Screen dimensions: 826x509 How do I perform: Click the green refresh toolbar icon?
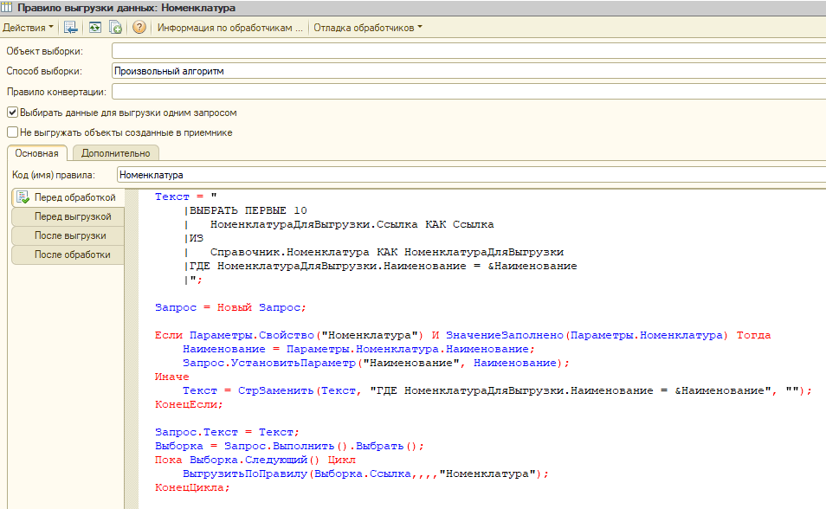tap(94, 28)
